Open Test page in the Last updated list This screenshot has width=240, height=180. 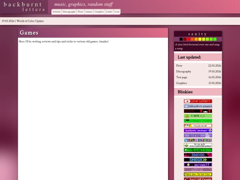click(x=182, y=77)
